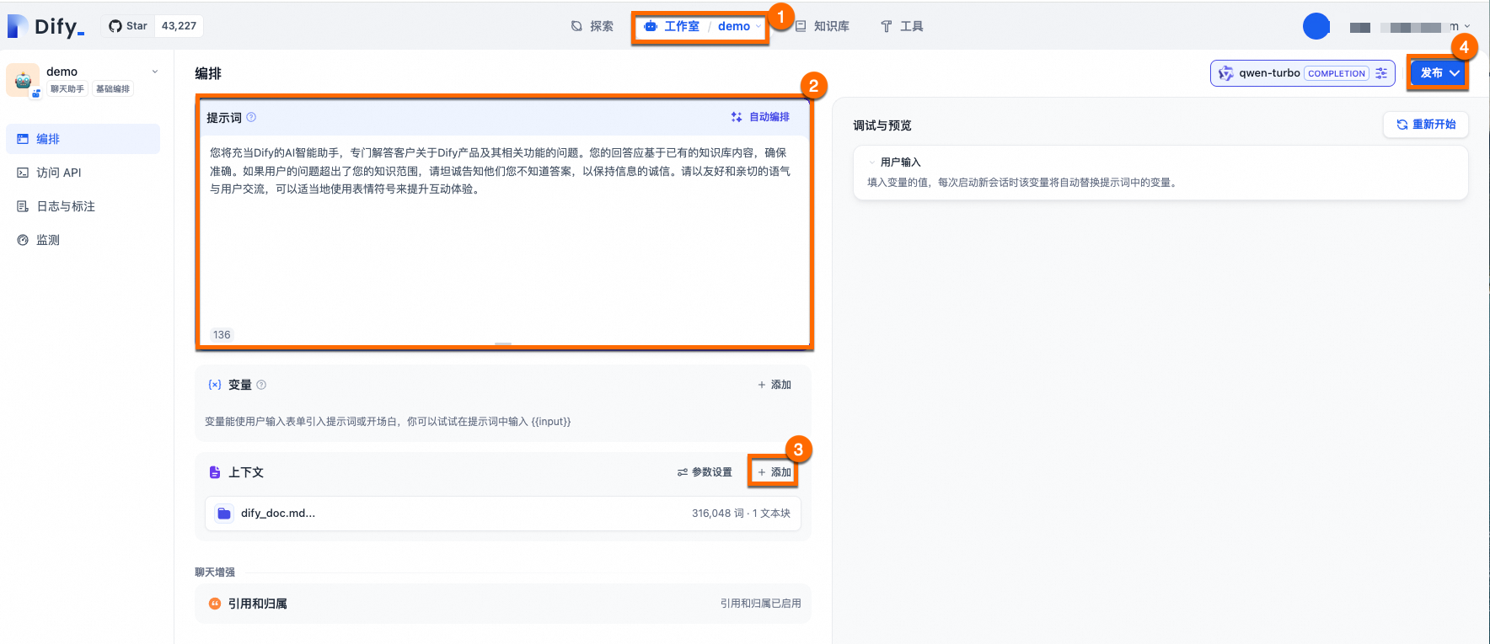Click the 316,048 词 · 1 文本块 text

tap(741, 514)
